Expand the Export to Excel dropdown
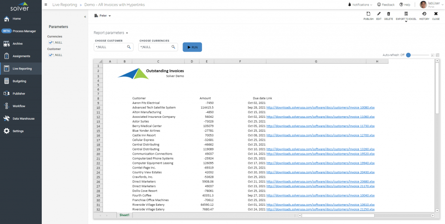Image resolution: width=445 pixels, height=224 pixels. click(406, 21)
